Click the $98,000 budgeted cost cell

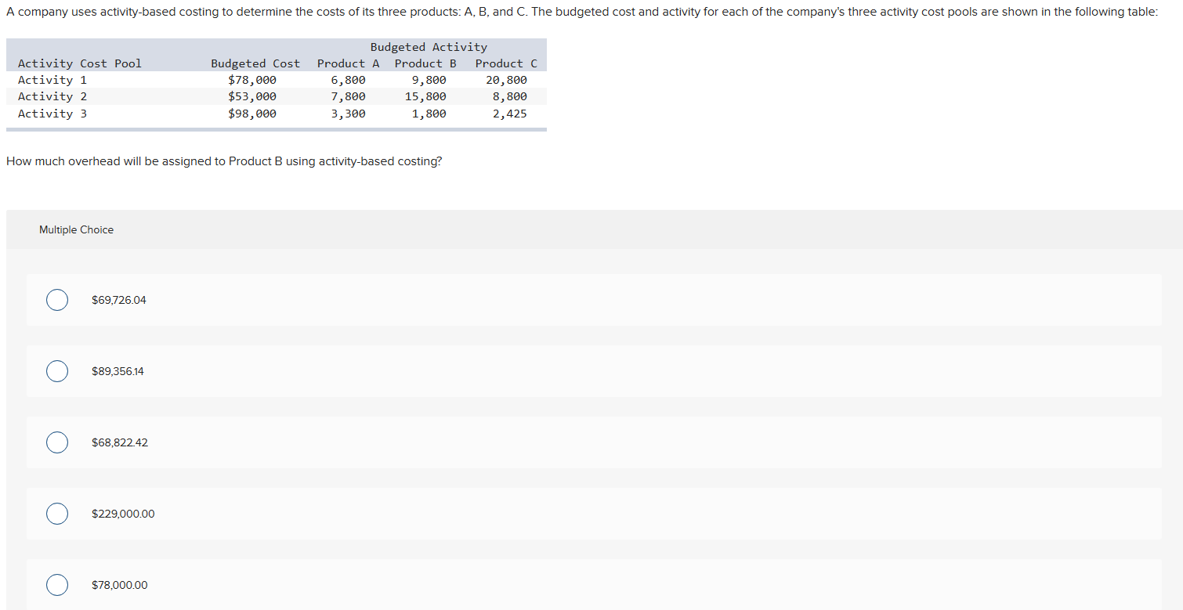click(252, 114)
